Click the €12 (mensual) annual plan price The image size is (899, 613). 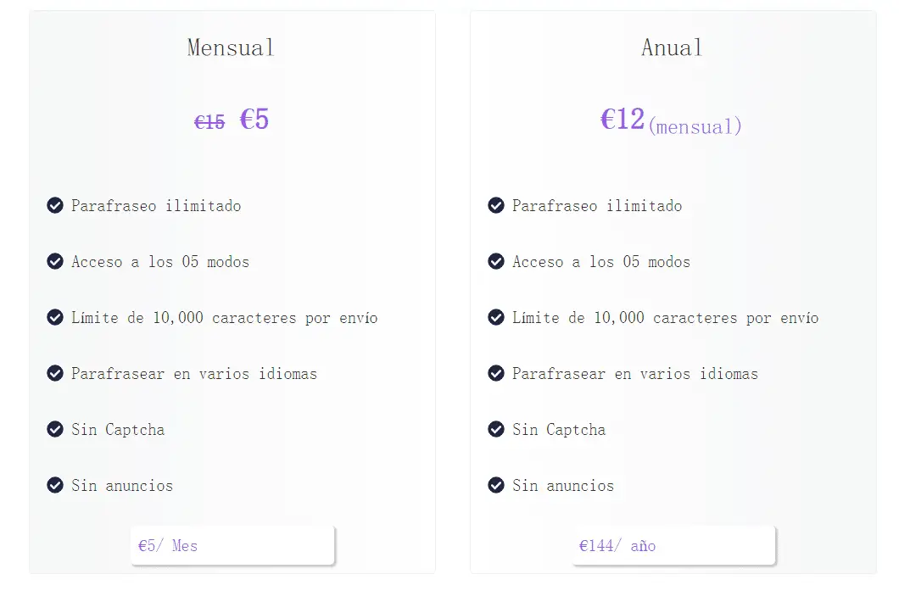click(671, 121)
